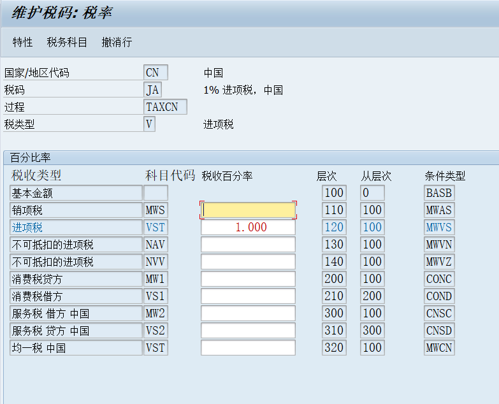Click the 从层次 value 0
Image resolution: width=499 pixels, height=404 pixels.
click(372, 193)
